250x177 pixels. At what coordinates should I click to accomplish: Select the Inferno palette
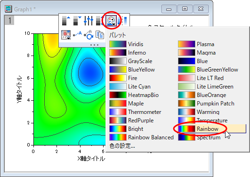(128, 53)
